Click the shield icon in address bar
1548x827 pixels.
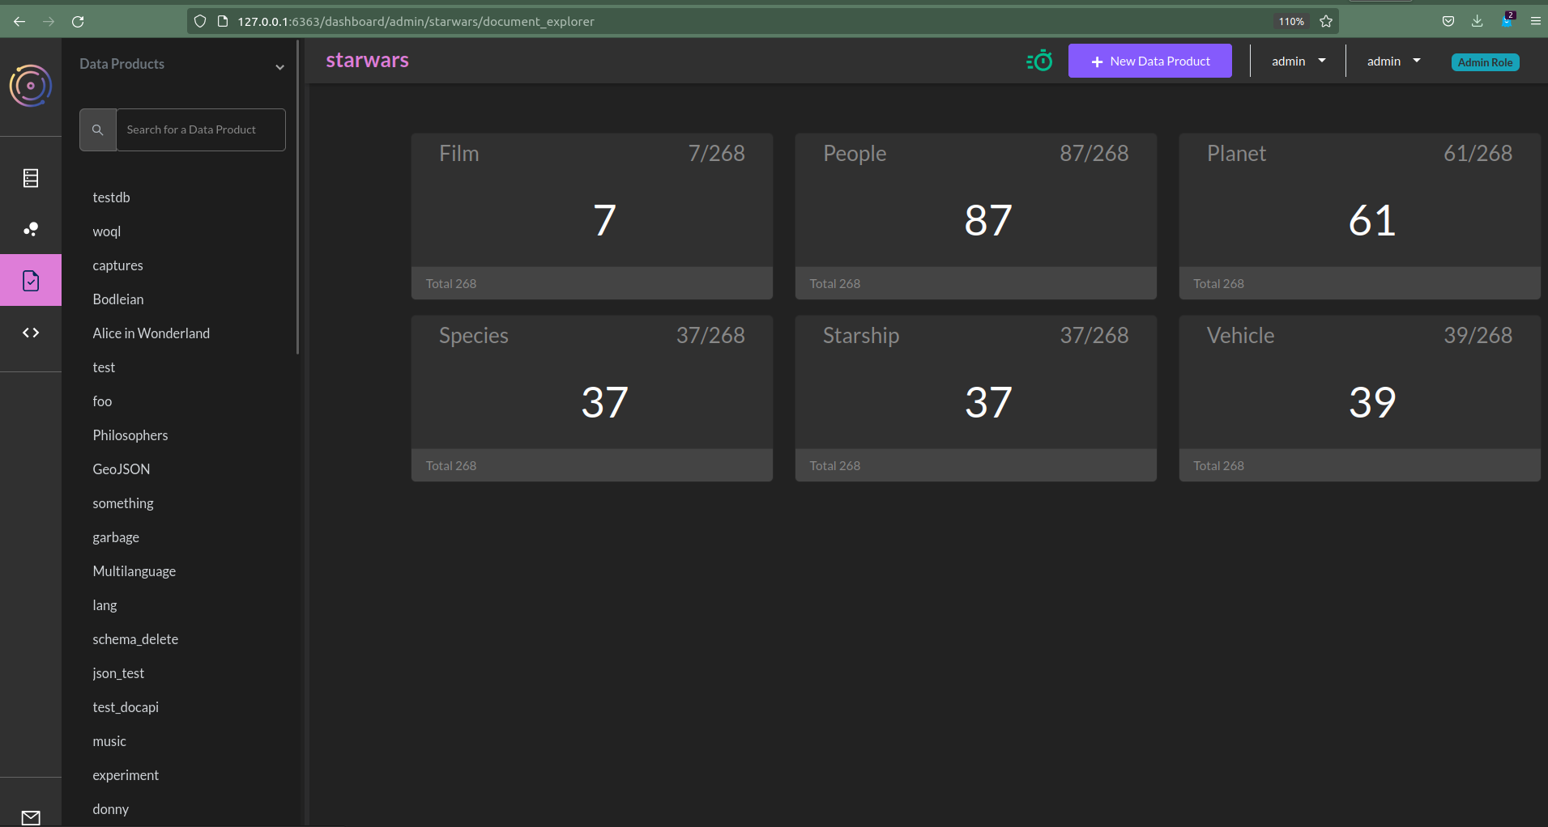click(200, 22)
